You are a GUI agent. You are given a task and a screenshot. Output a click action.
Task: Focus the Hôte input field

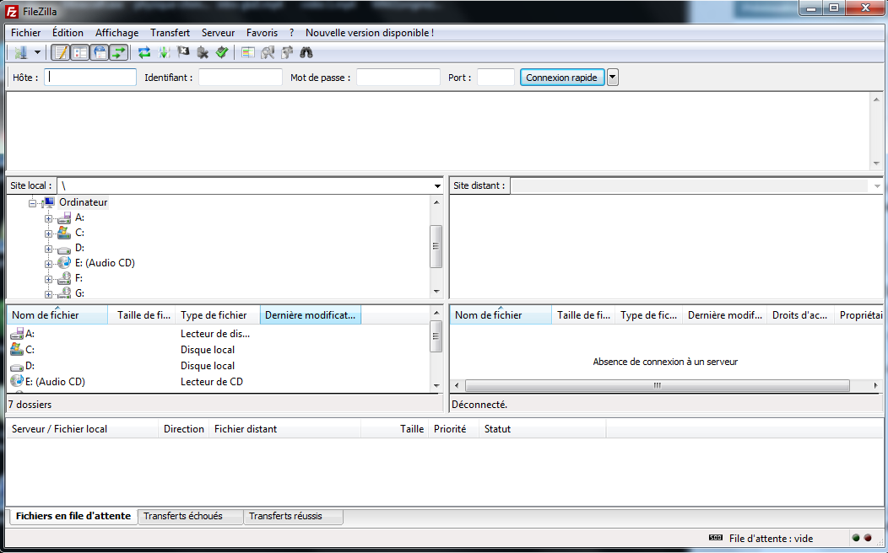(90, 78)
